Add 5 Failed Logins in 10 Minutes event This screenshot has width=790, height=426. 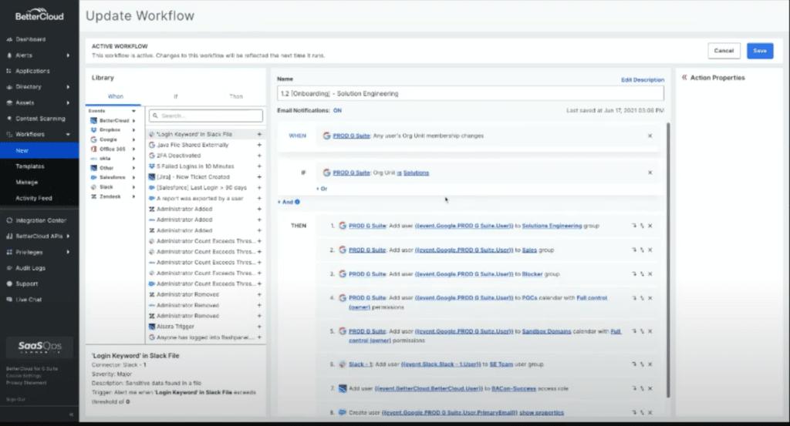click(259, 166)
